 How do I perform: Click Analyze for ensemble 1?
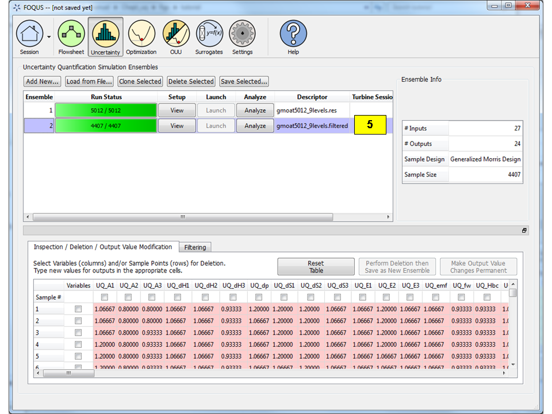[x=255, y=110]
